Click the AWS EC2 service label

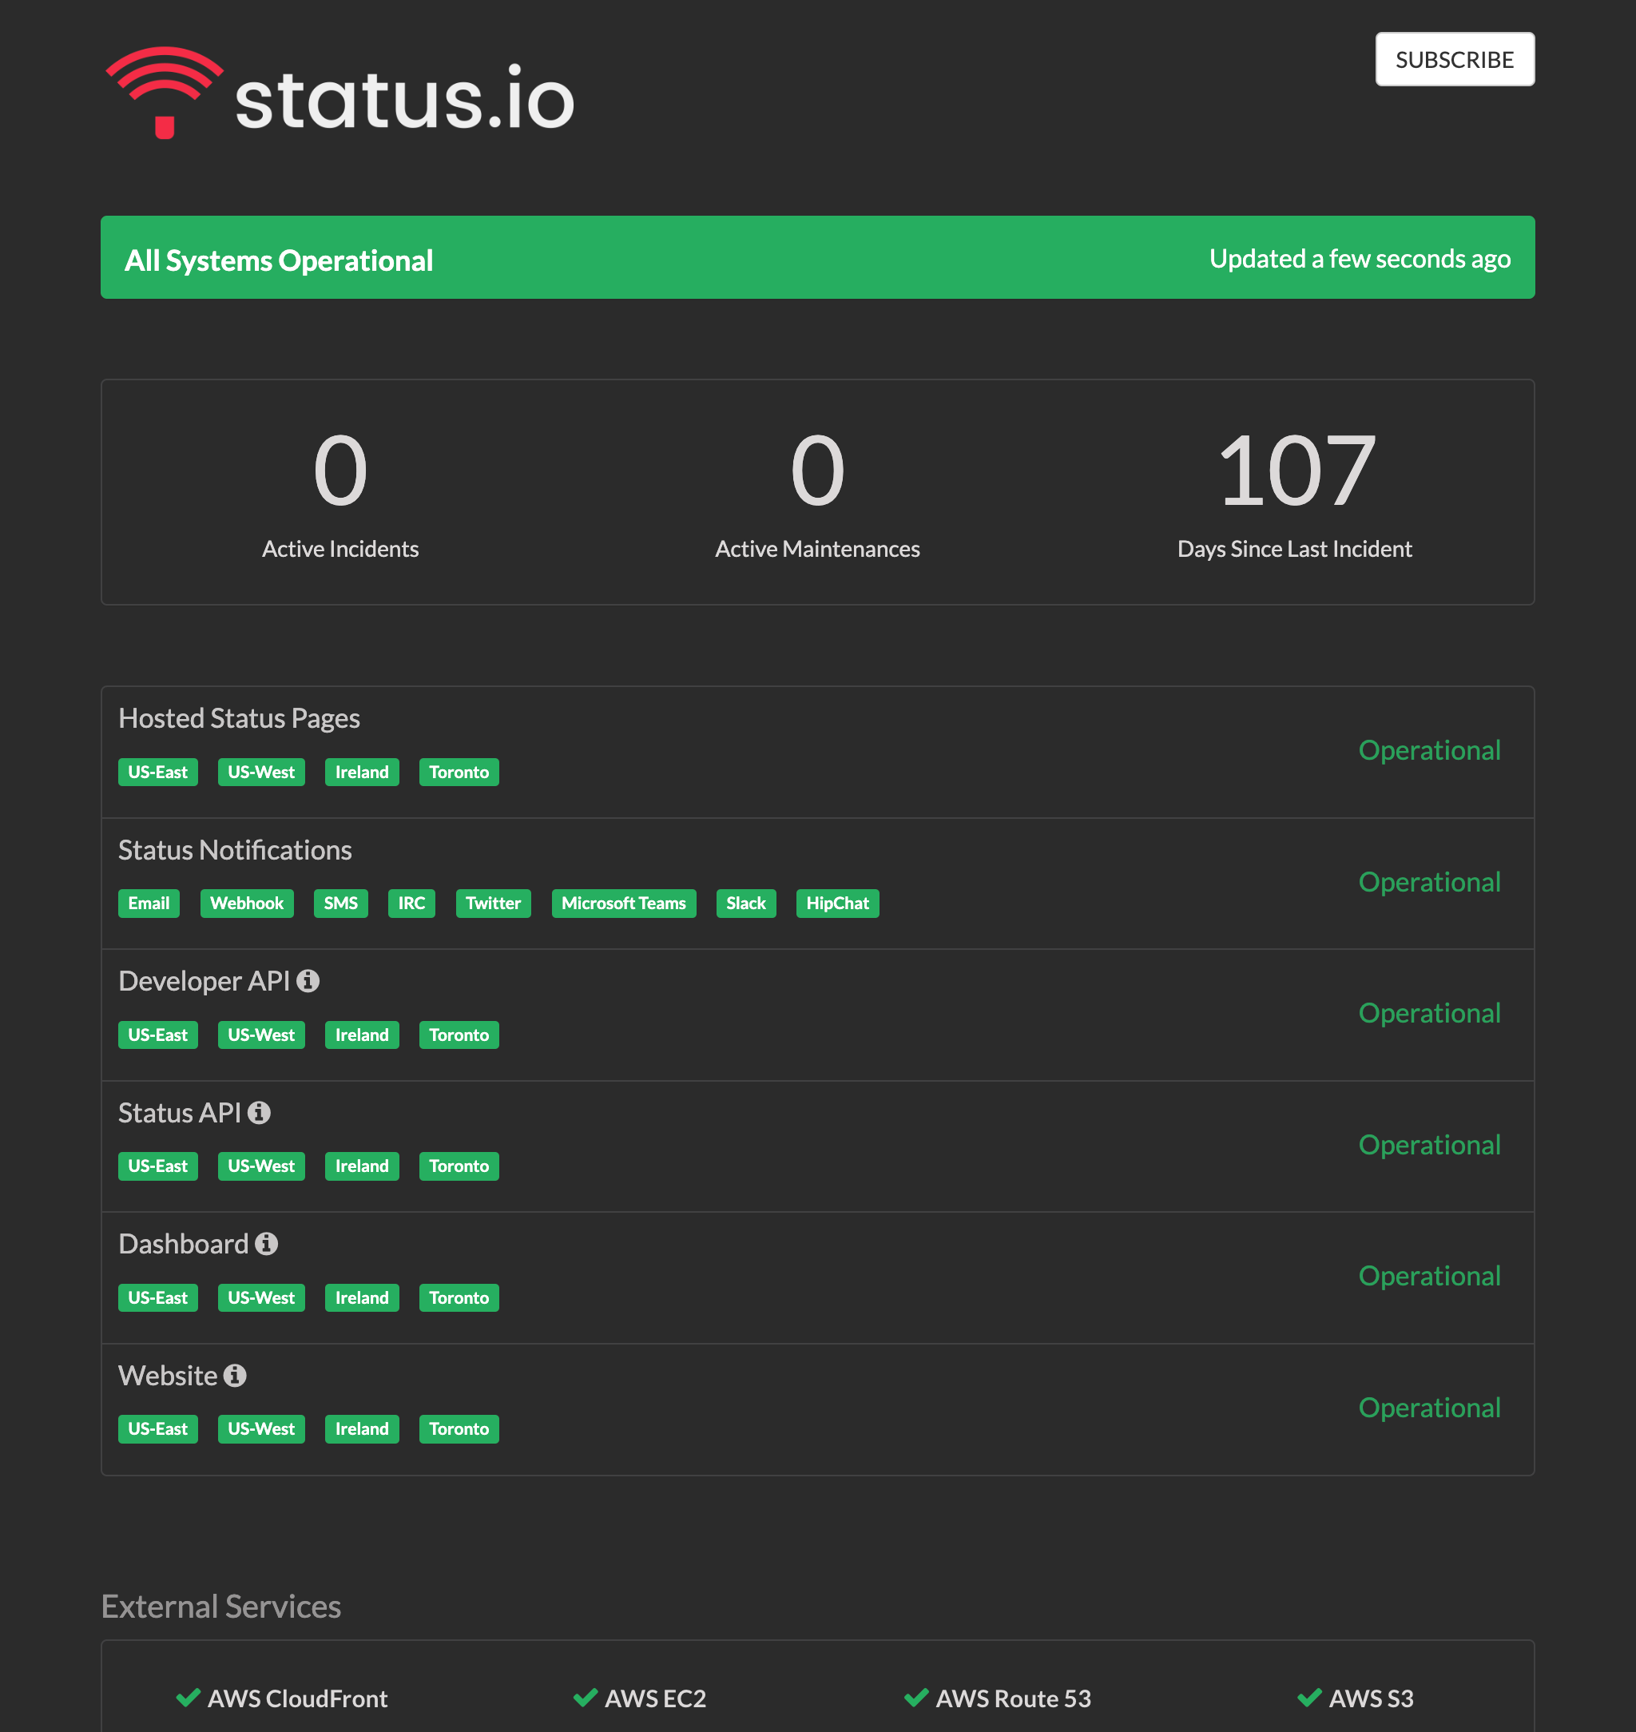tap(656, 1698)
